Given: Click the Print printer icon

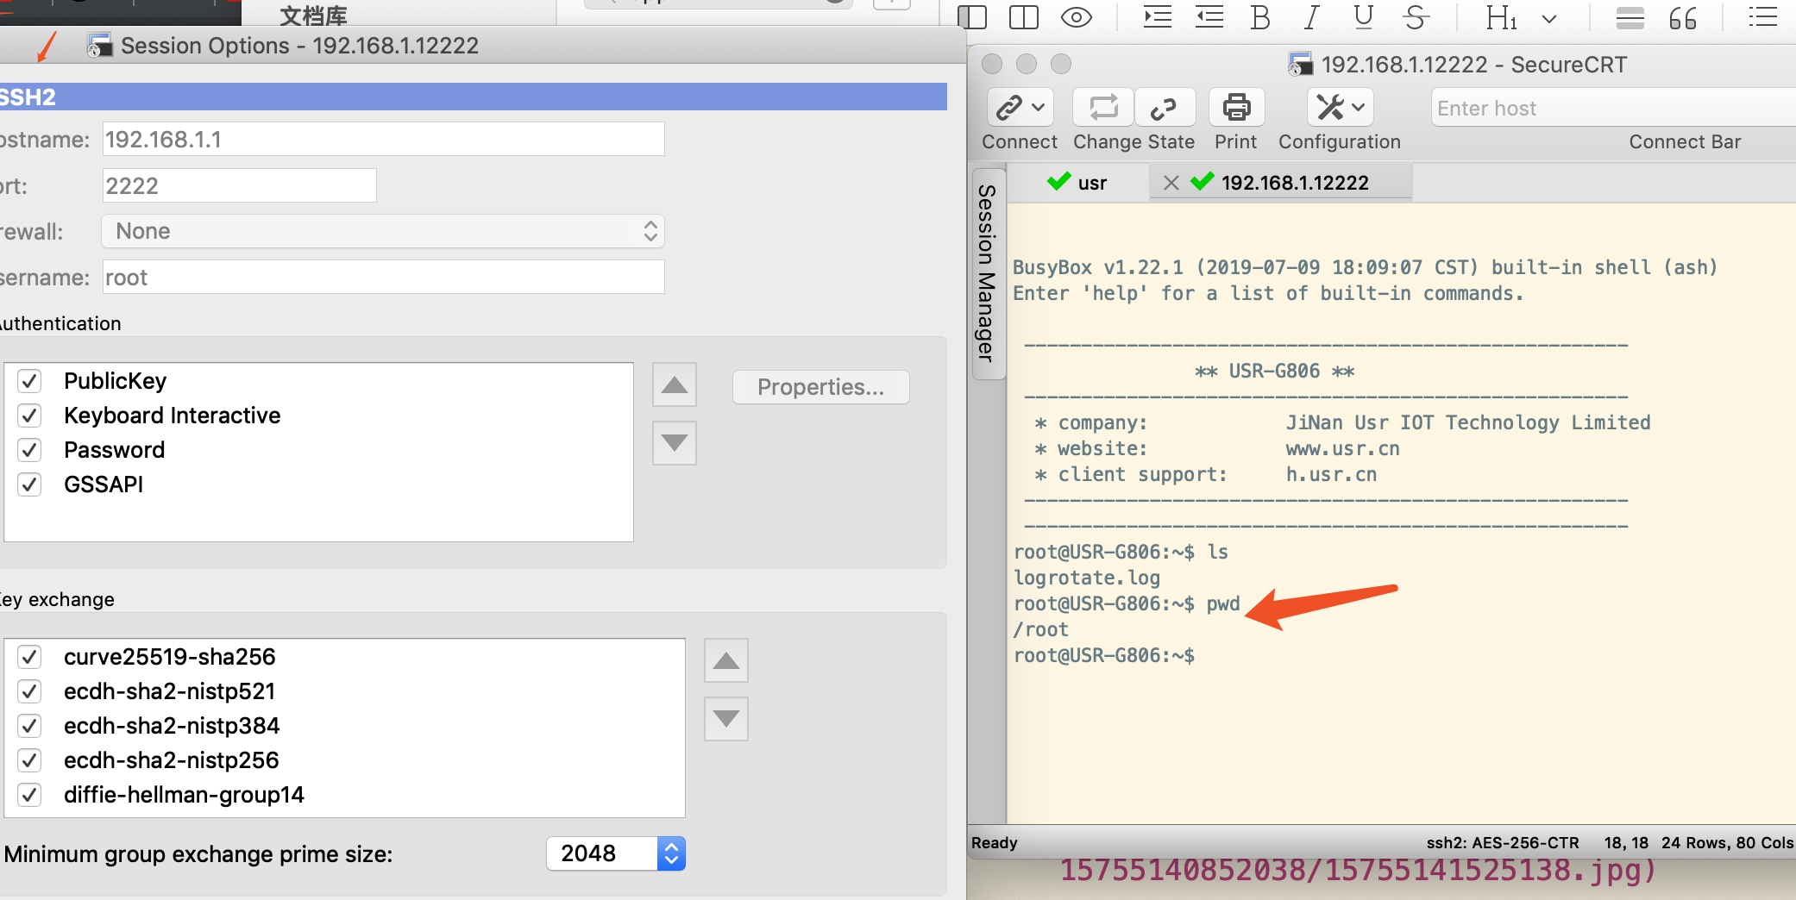Looking at the screenshot, I should [1236, 108].
